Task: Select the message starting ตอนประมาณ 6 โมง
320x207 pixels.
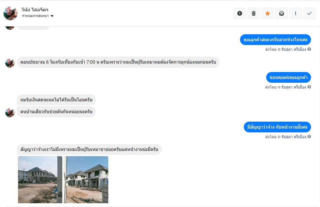Action: click(118, 62)
